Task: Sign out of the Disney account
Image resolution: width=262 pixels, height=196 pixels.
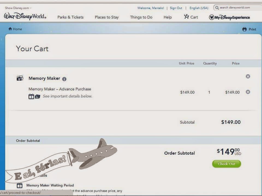Action: (176, 8)
